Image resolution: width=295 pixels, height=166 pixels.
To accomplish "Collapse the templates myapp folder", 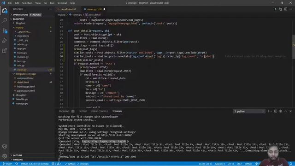I will (32, 74).
